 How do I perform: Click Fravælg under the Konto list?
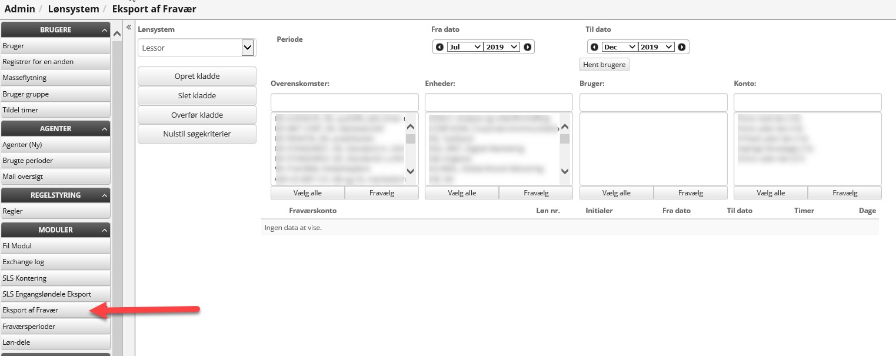[844, 192]
